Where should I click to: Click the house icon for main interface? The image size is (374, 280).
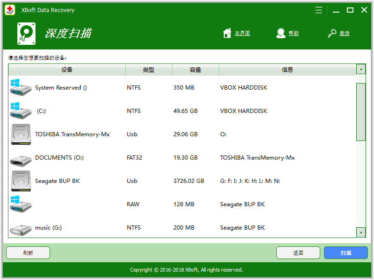(x=227, y=33)
